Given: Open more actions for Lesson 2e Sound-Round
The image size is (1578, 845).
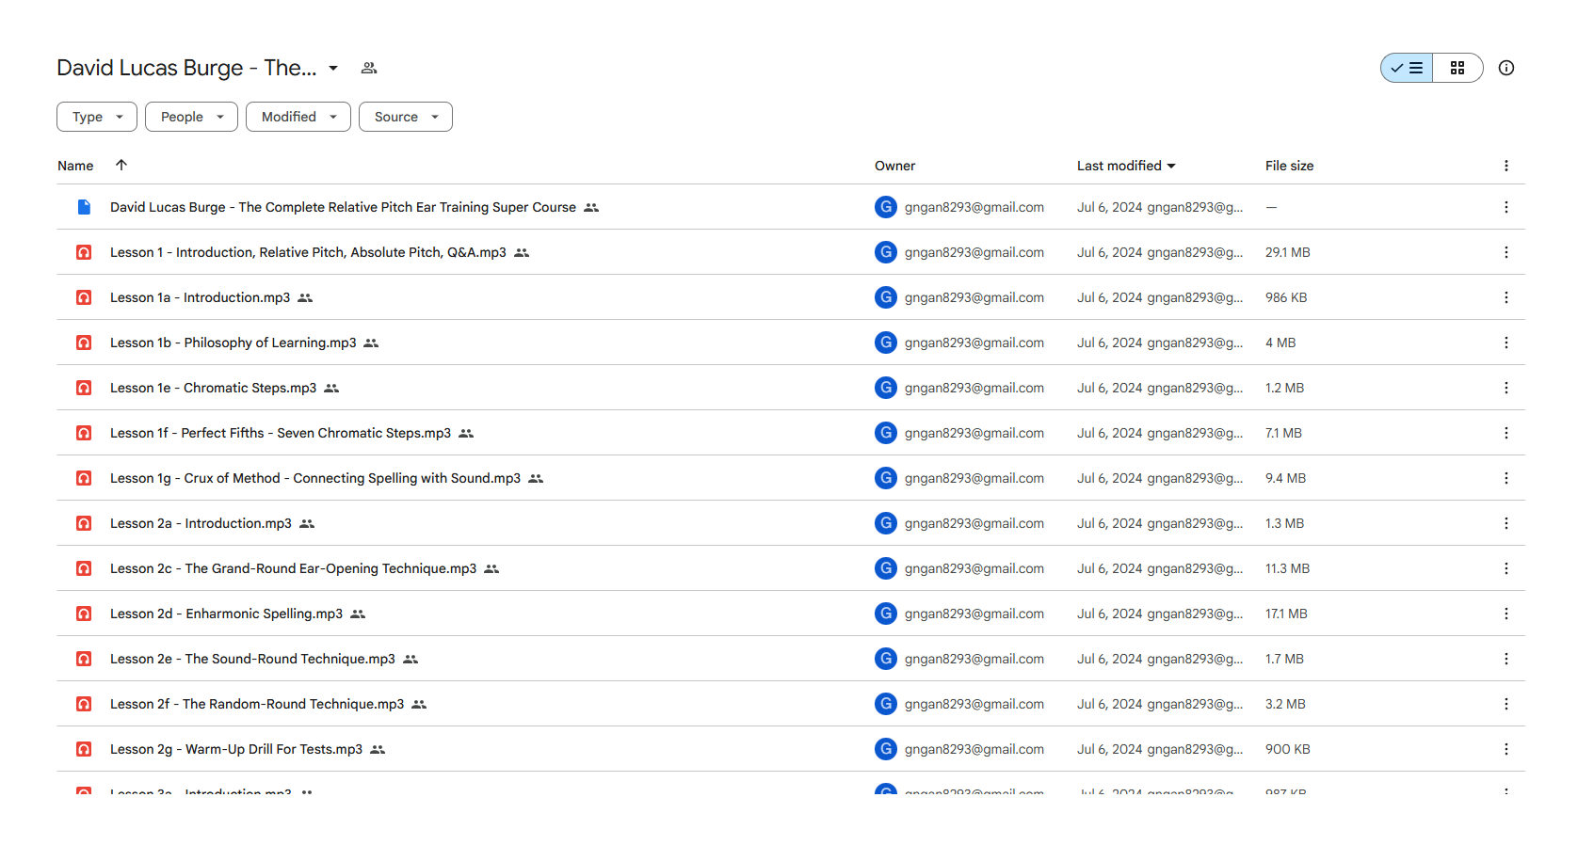Looking at the screenshot, I should point(1506,659).
